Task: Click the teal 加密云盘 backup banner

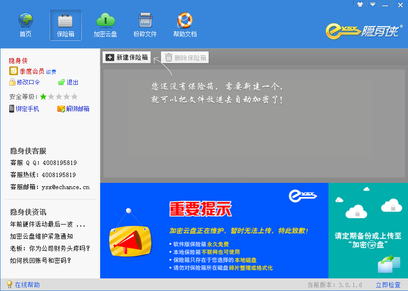Action: point(368,230)
